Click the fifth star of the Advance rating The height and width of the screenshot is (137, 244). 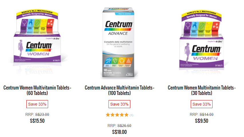126,115
